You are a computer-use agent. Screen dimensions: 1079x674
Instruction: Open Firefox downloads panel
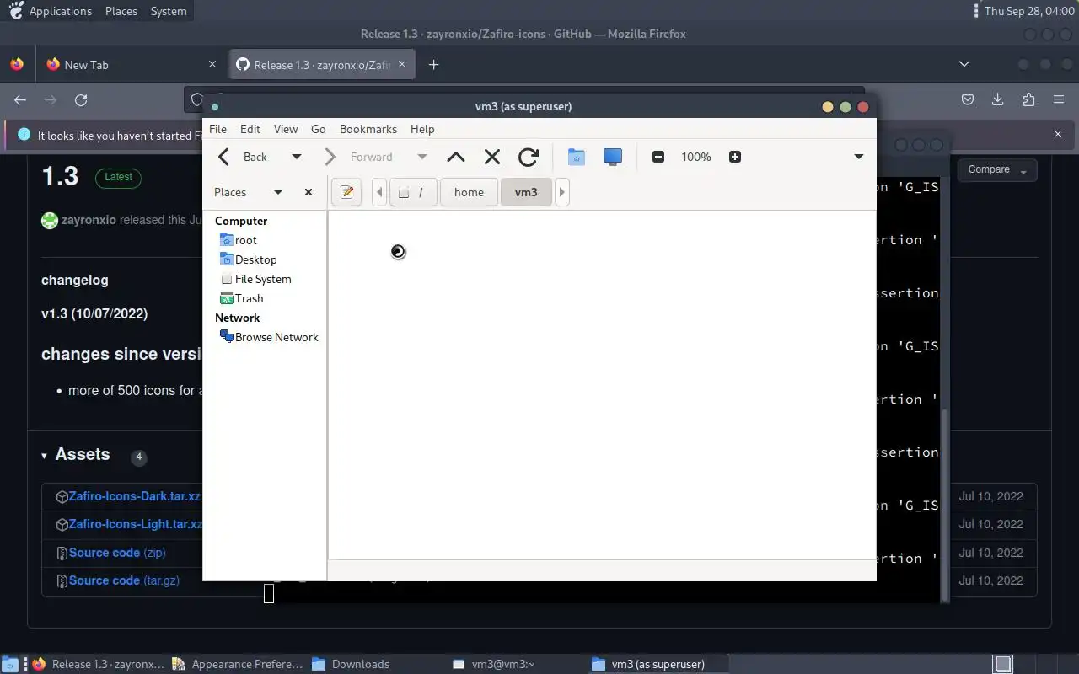998,99
